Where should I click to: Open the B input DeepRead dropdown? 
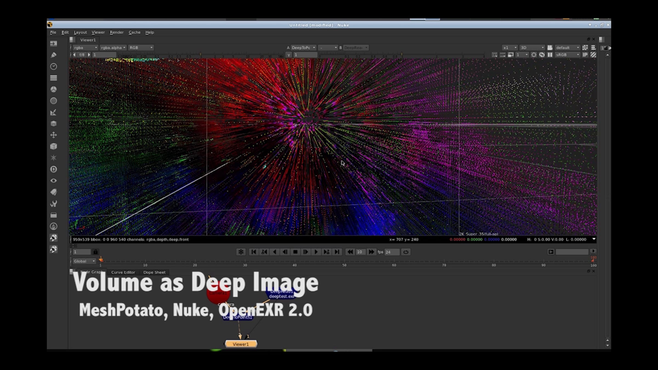(356, 48)
